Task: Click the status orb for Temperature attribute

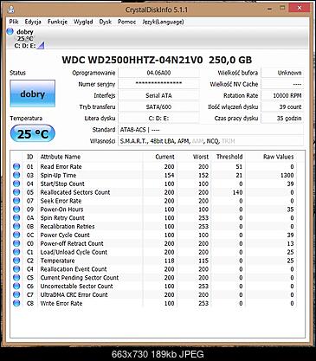Action: pyautogui.click(x=16, y=261)
